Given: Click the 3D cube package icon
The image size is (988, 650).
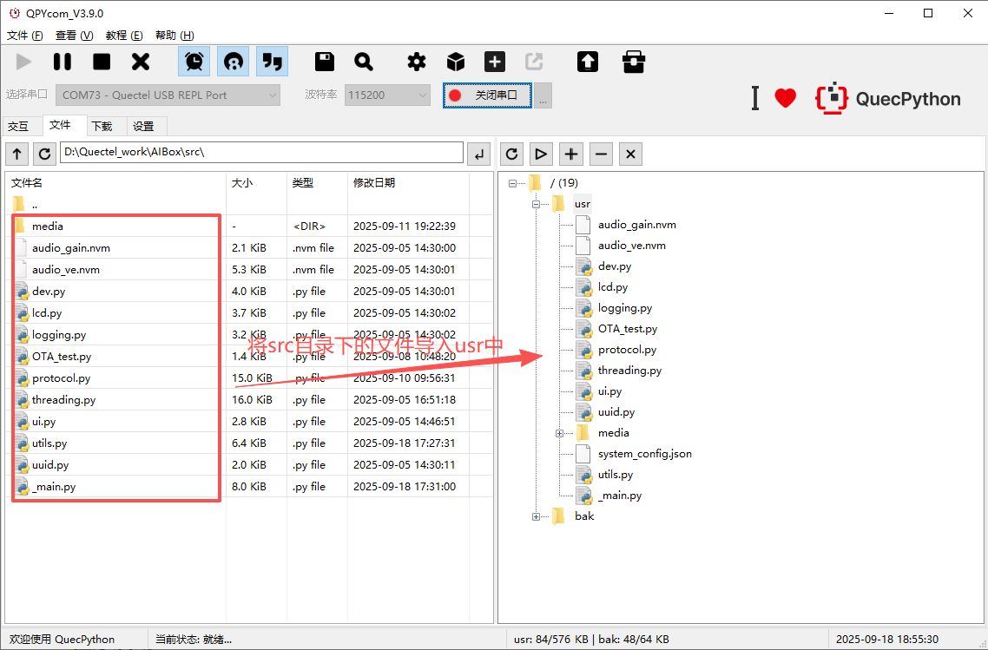Looking at the screenshot, I should point(456,62).
